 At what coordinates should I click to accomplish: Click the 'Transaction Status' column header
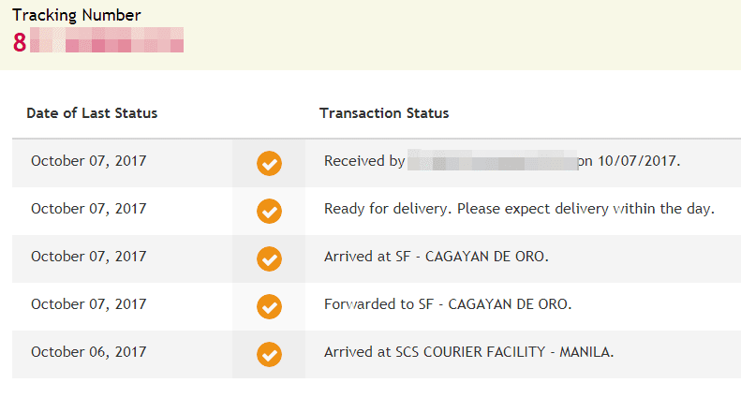[x=384, y=113]
